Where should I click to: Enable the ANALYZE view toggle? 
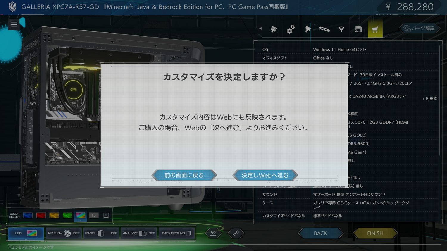[x=139, y=233]
